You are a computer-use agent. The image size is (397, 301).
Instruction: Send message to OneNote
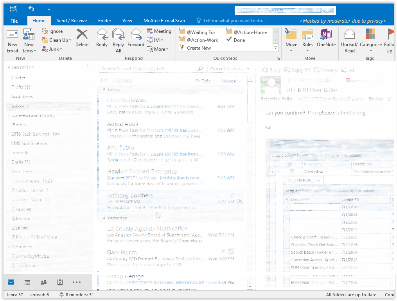coord(326,38)
